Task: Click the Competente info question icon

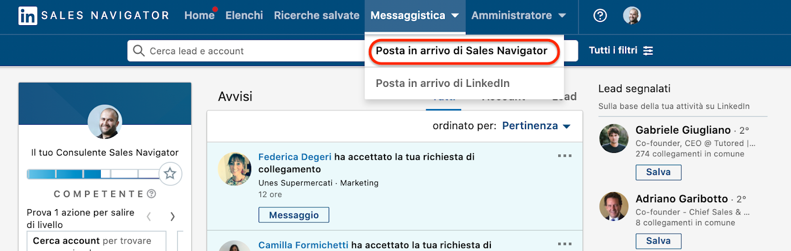Action: 152,194
